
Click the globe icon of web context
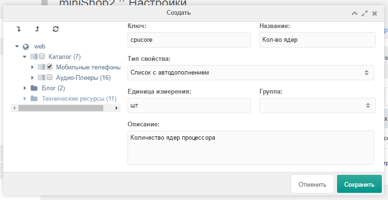26,47
